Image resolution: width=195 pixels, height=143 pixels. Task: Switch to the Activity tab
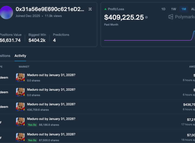pyautogui.click(x=20, y=56)
